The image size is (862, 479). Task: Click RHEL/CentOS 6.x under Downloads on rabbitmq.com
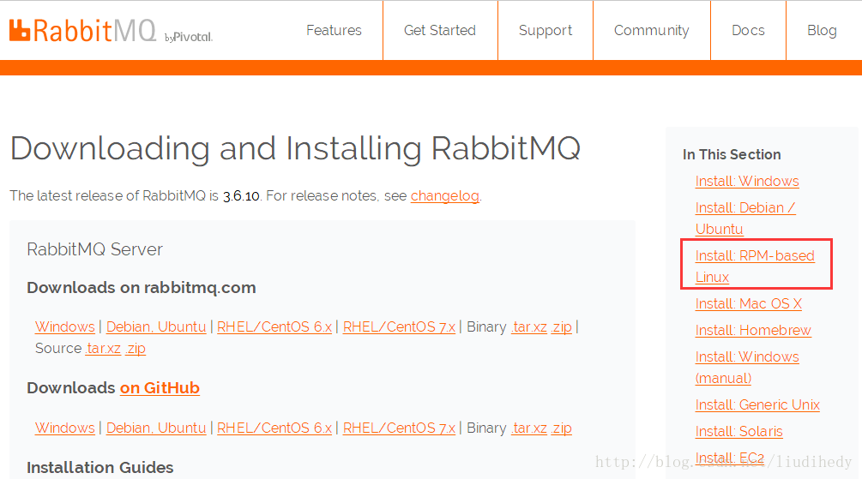tap(274, 326)
